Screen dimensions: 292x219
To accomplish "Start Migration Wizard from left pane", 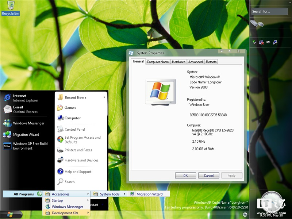I will click(21, 134).
